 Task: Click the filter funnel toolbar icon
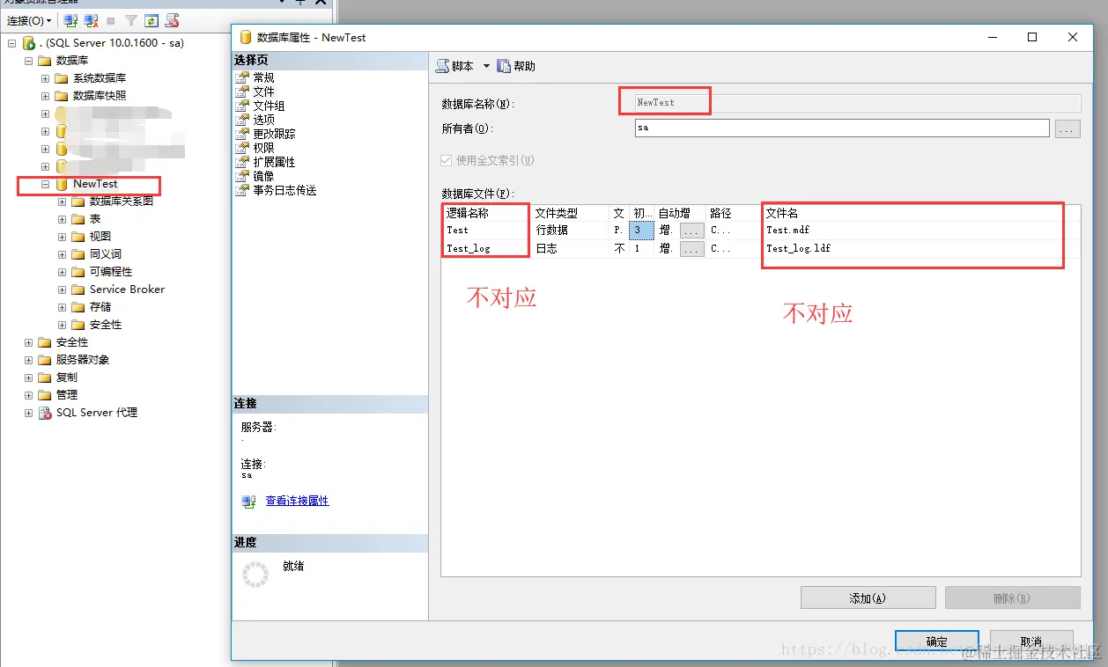click(131, 20)
